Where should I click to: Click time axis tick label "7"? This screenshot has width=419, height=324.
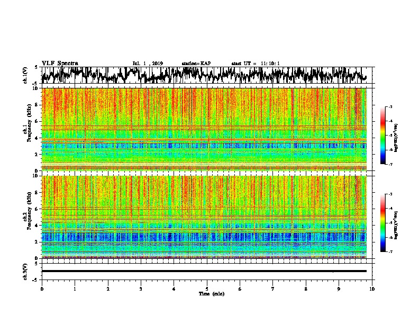pyautogui.click(x=273, y=289)
